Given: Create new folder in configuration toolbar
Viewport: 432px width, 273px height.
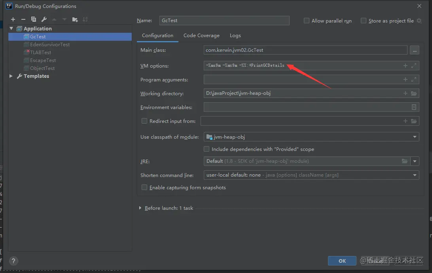Looking at the screenshot, I should click(x=75, y=19).
